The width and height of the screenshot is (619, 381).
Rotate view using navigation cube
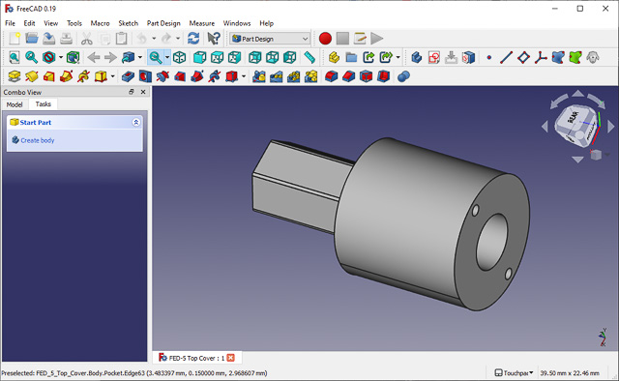[576, 125]
